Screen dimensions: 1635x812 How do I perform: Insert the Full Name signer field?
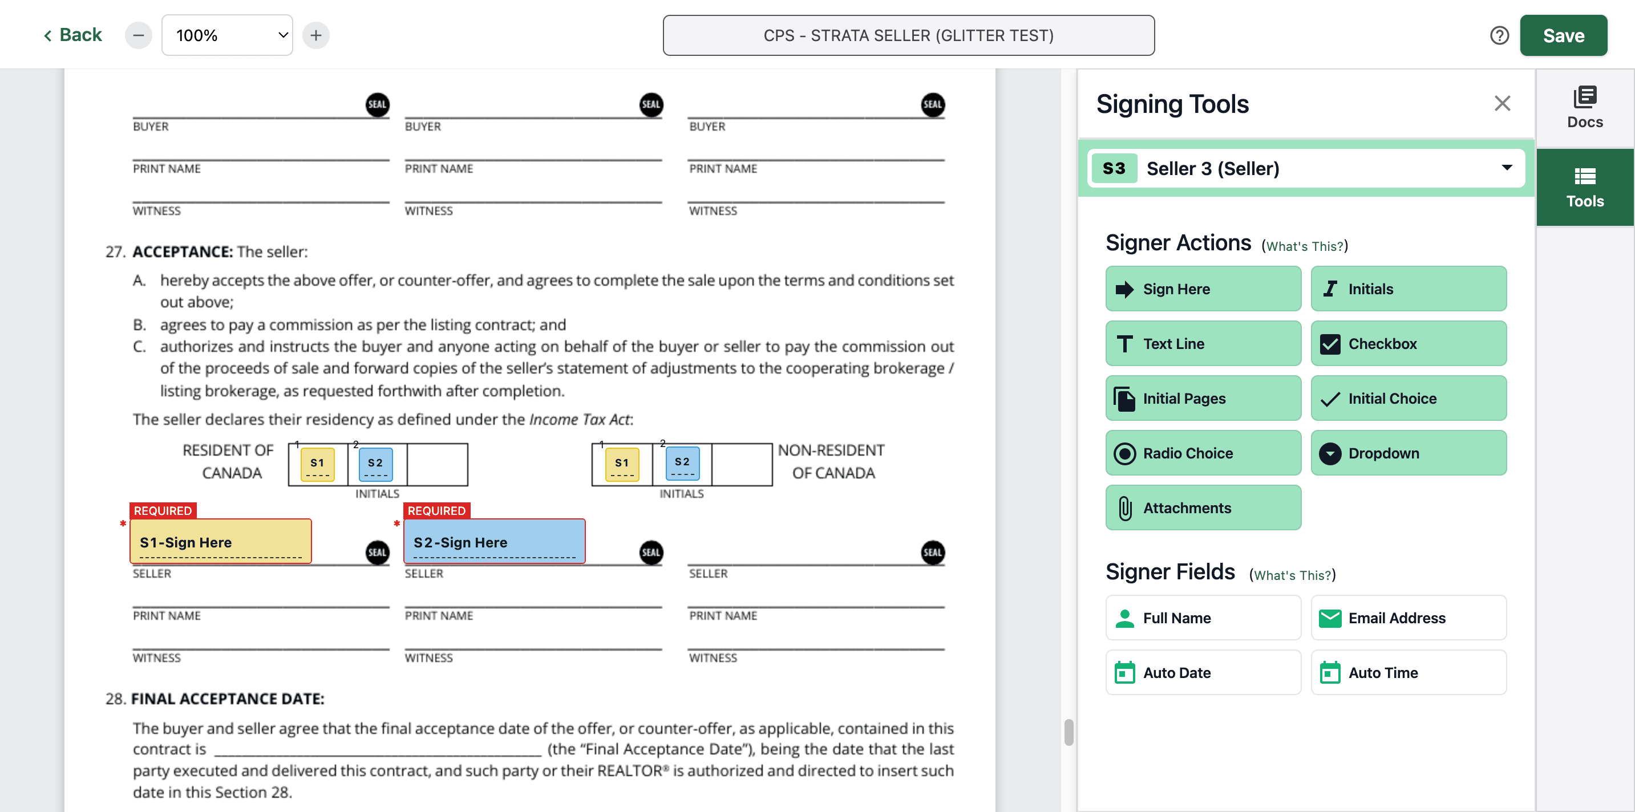(1203, 618)
